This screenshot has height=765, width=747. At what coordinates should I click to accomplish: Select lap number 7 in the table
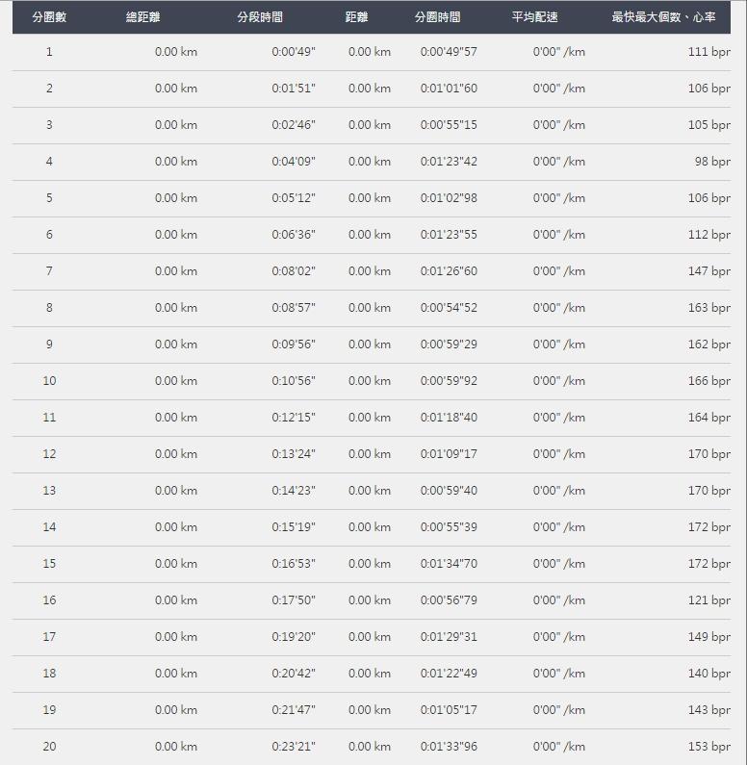[x=49, y=271]
